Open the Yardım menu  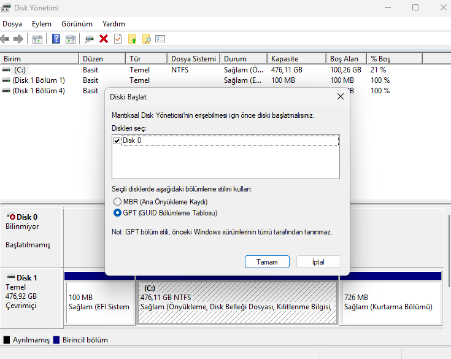[x=114, y=24]
